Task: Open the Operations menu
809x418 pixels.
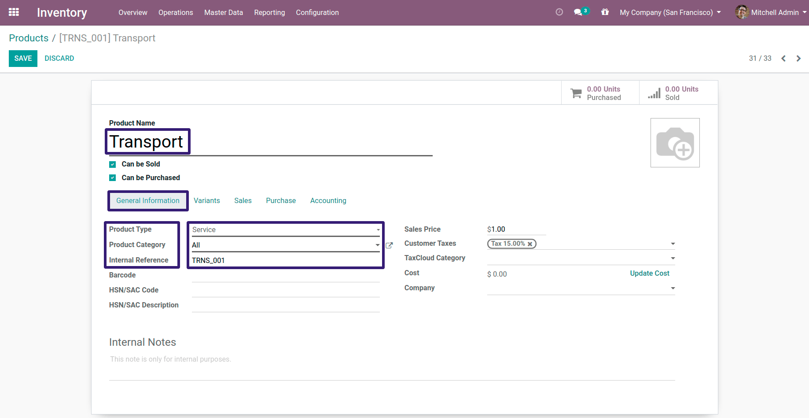Action: tap(176, 12)
